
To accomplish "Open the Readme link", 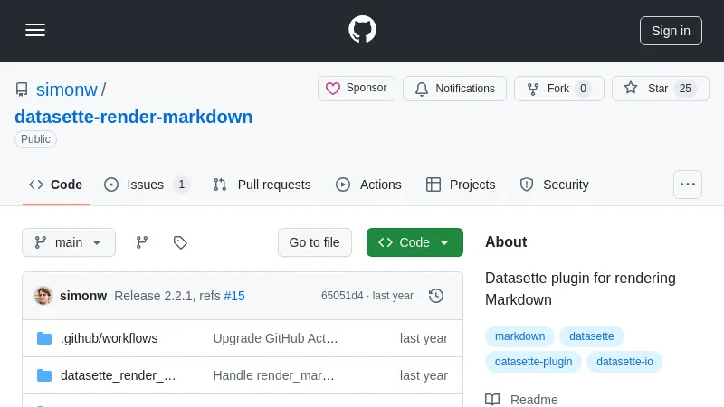I will coord(533,399).
